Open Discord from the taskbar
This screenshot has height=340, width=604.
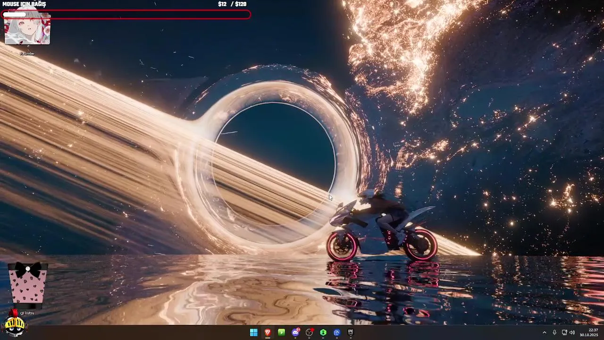(295, 332)
